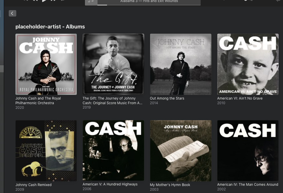Open The Gift album cover

[x=113, y=64]
